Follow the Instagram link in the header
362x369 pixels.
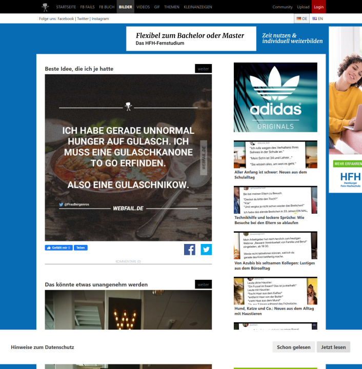(100, 18)
